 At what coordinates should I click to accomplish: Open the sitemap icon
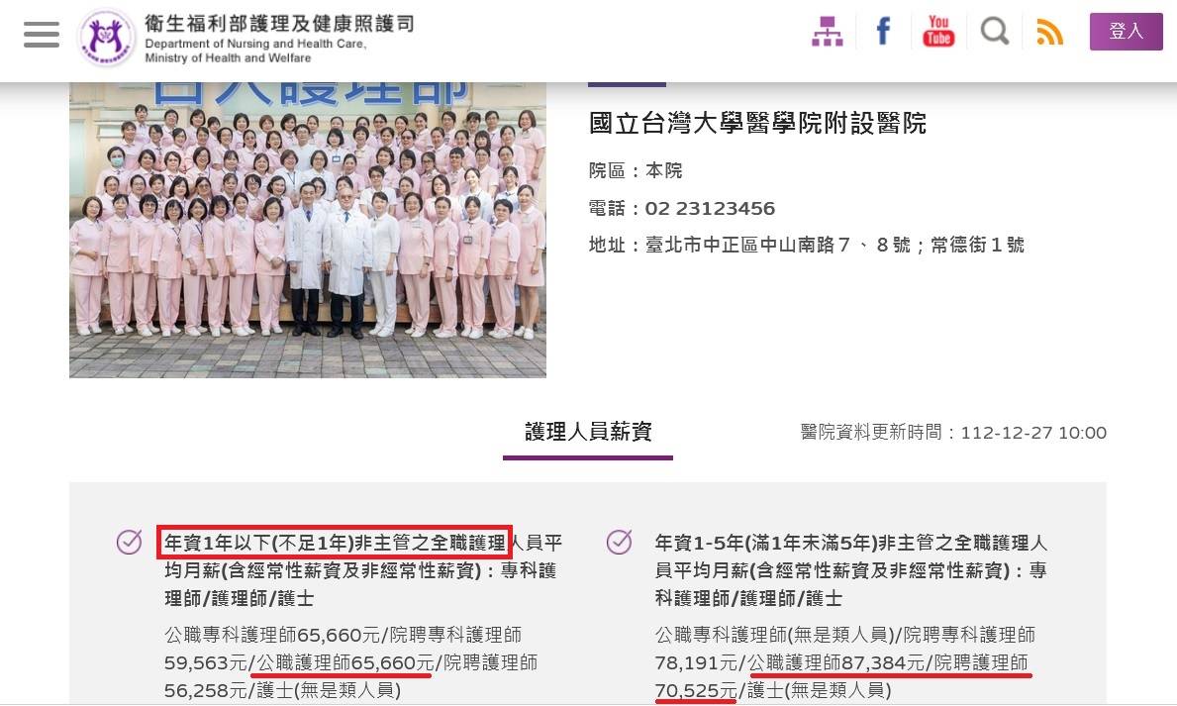(827, 32)
